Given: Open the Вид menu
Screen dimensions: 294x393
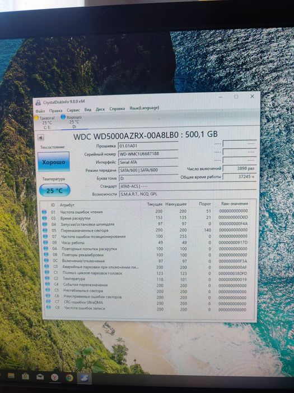Looking at the screenshot, I should tap(88, 109).
